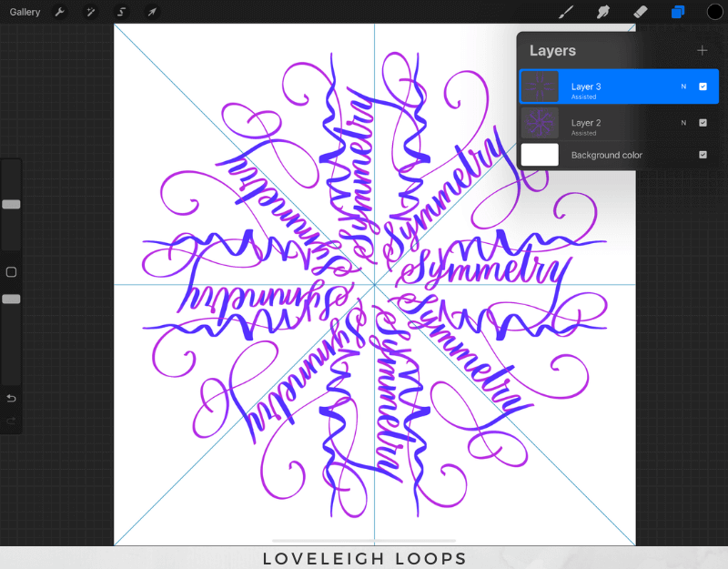Open the blend mode N for Layer 3
Screen dimensions: 728x569
pos(682,86)
